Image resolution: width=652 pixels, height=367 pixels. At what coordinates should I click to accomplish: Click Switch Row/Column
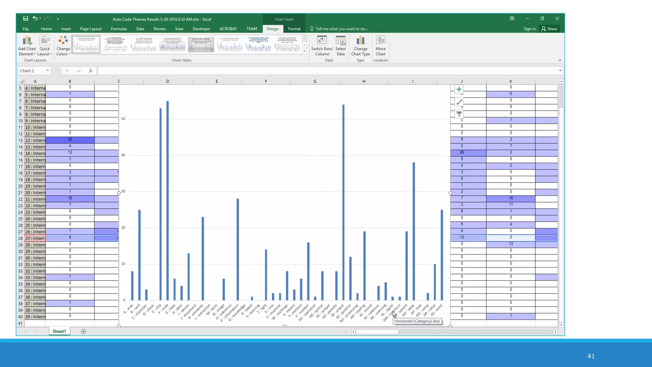322,46
